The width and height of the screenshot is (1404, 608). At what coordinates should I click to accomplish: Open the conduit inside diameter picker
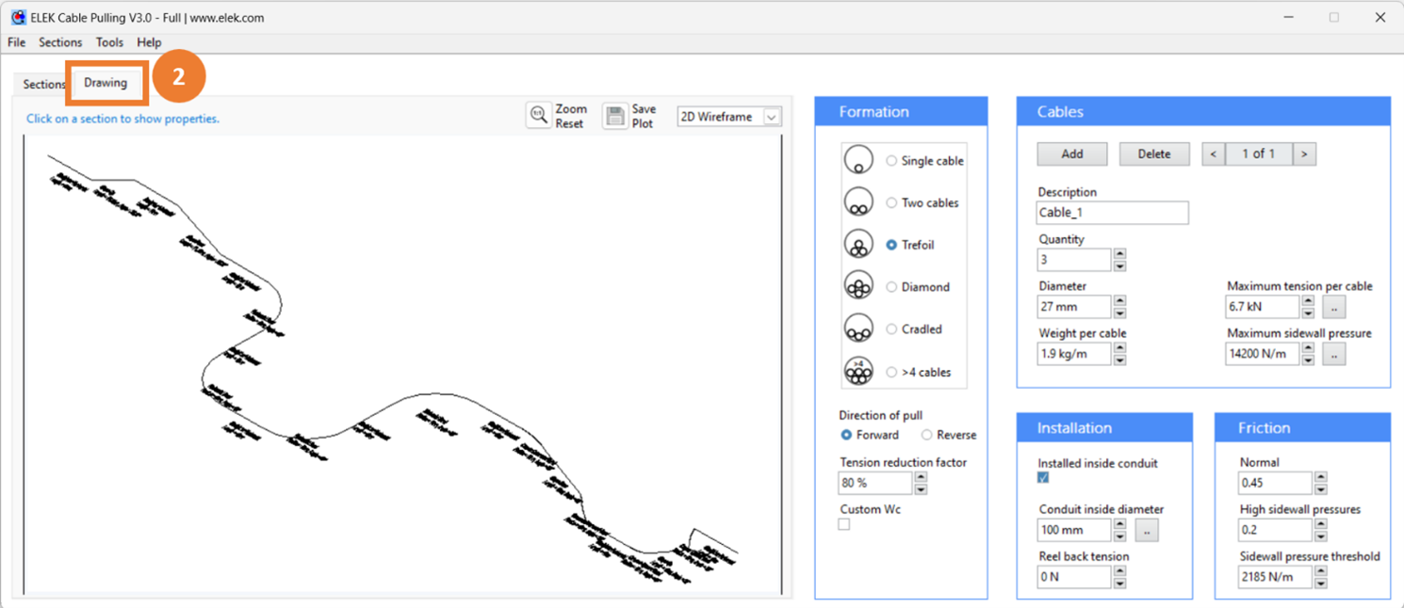pyautogui.click(x=1146, y=530)
